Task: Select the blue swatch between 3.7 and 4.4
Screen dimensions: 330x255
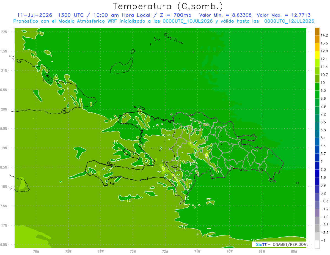Action: pos(317,150)
